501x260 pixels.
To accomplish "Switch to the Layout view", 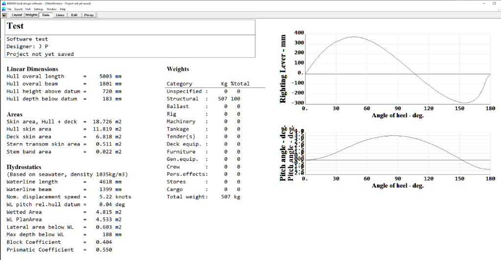I will point(17,15).
